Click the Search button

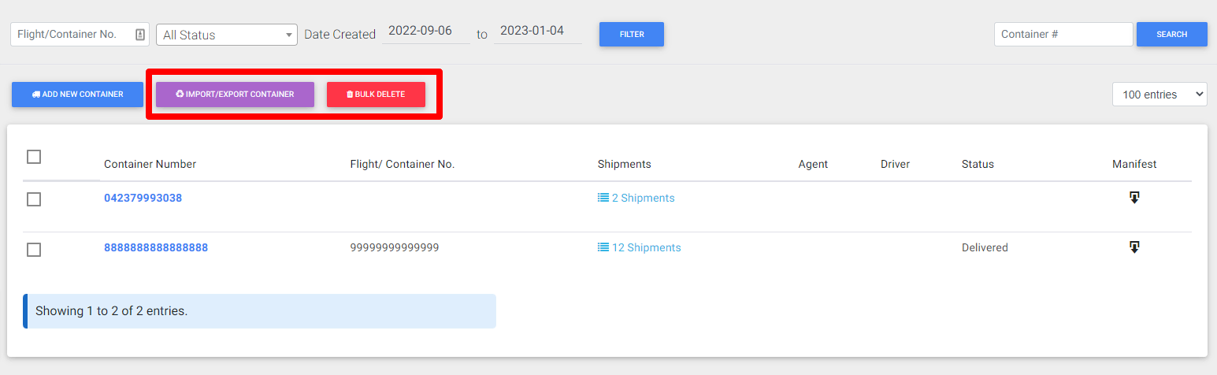[x=1171, y=35]
